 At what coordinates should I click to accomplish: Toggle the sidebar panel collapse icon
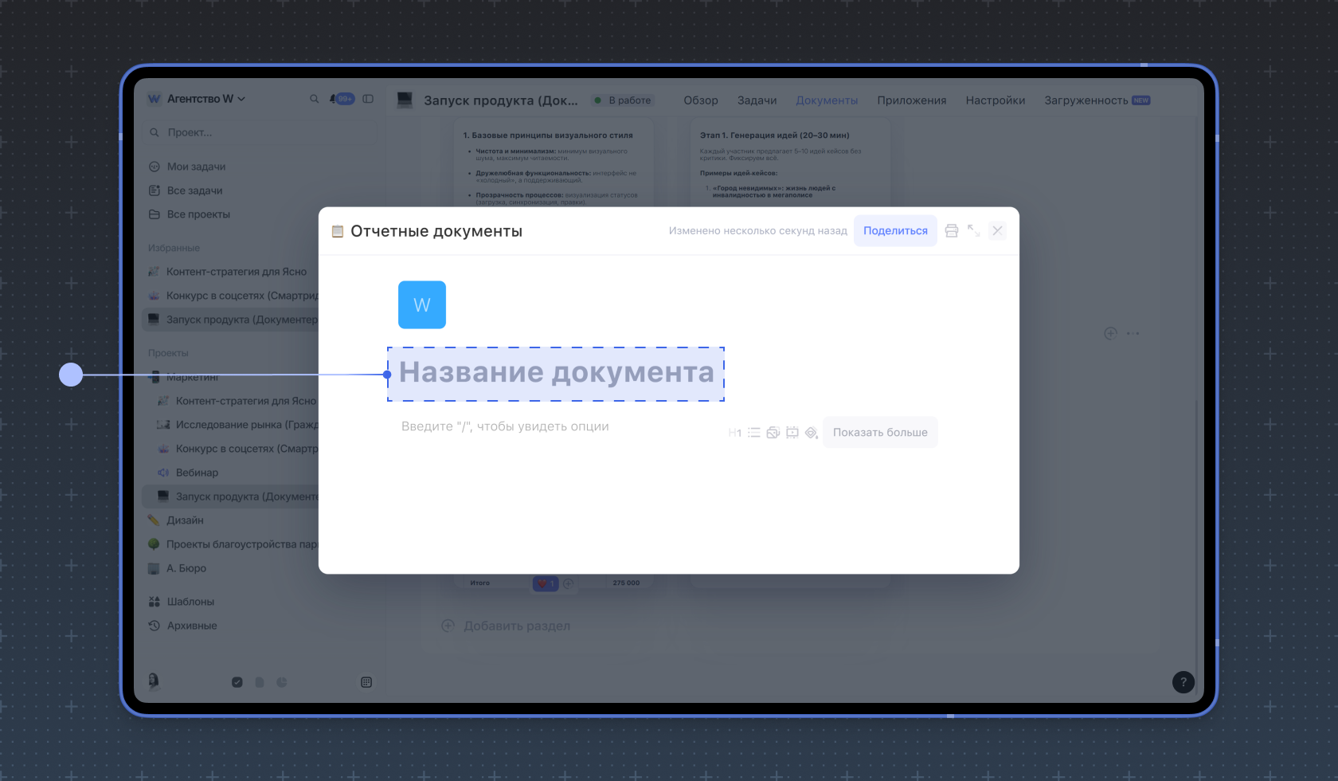click(368, 99)
